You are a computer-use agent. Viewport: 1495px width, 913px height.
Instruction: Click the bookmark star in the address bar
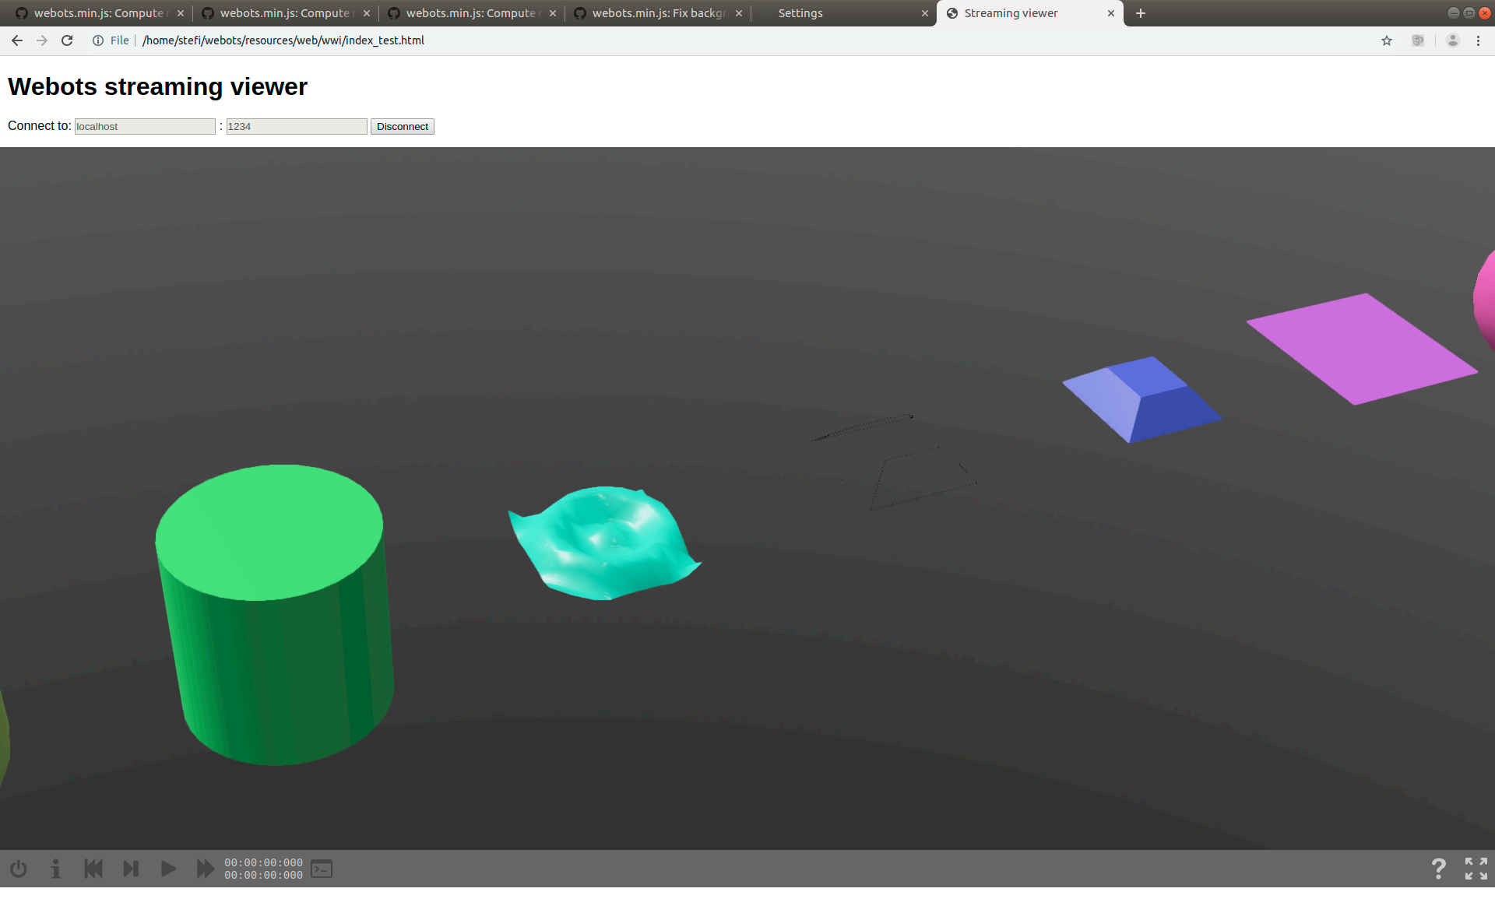pos(1387,40)
